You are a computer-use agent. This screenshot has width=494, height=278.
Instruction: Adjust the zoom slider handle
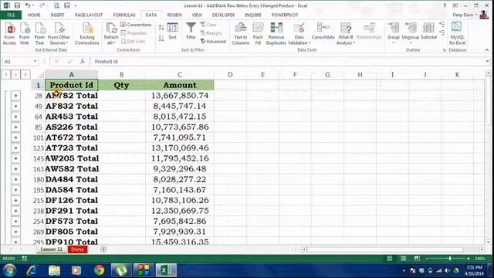tap(450, 258)
